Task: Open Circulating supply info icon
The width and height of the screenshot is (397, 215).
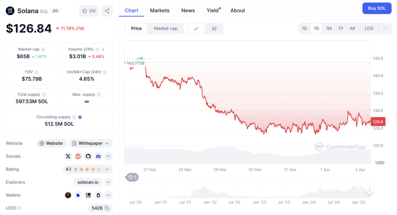Action: point(74,117)
